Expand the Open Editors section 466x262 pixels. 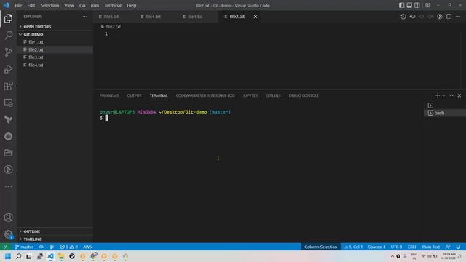coord(55,27)
